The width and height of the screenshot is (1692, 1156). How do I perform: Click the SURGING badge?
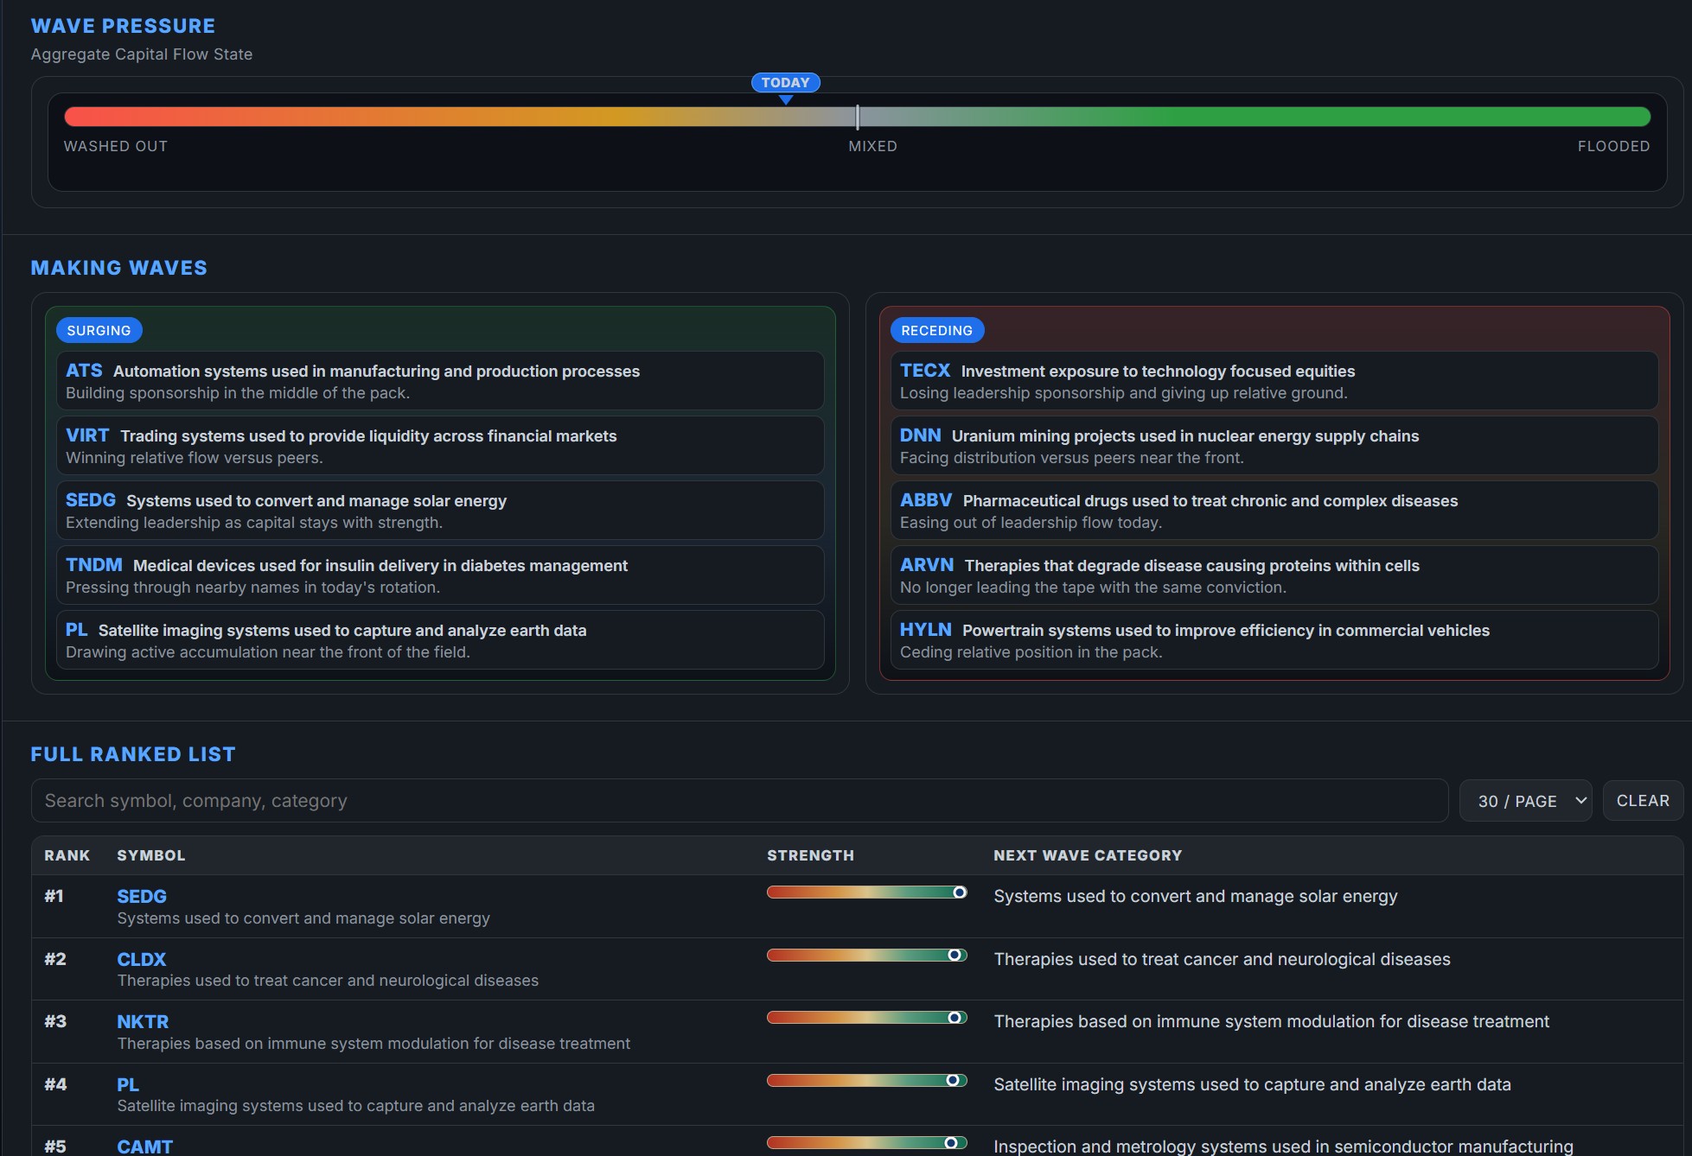coord(99,330)
